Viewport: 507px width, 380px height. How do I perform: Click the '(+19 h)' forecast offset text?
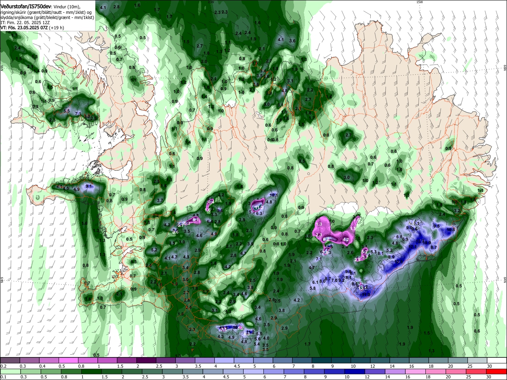point(57,28)
